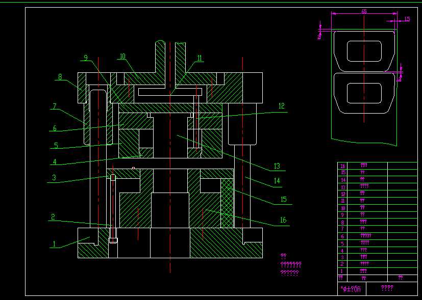This screenshot has height=300, width=422.
Task: Click part number label 9
Action: (86, 58)
